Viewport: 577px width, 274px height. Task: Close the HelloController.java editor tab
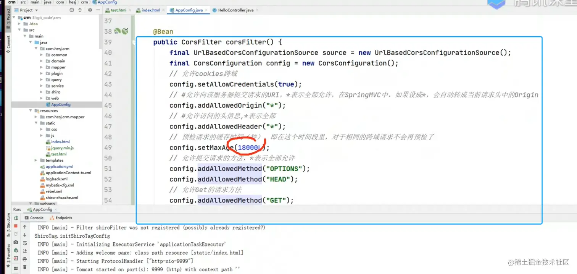(257, 10)
